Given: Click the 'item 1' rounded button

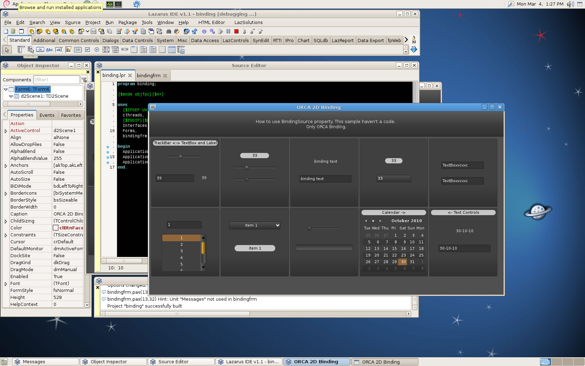Looking at the screenshot, I should click(255, 248).
